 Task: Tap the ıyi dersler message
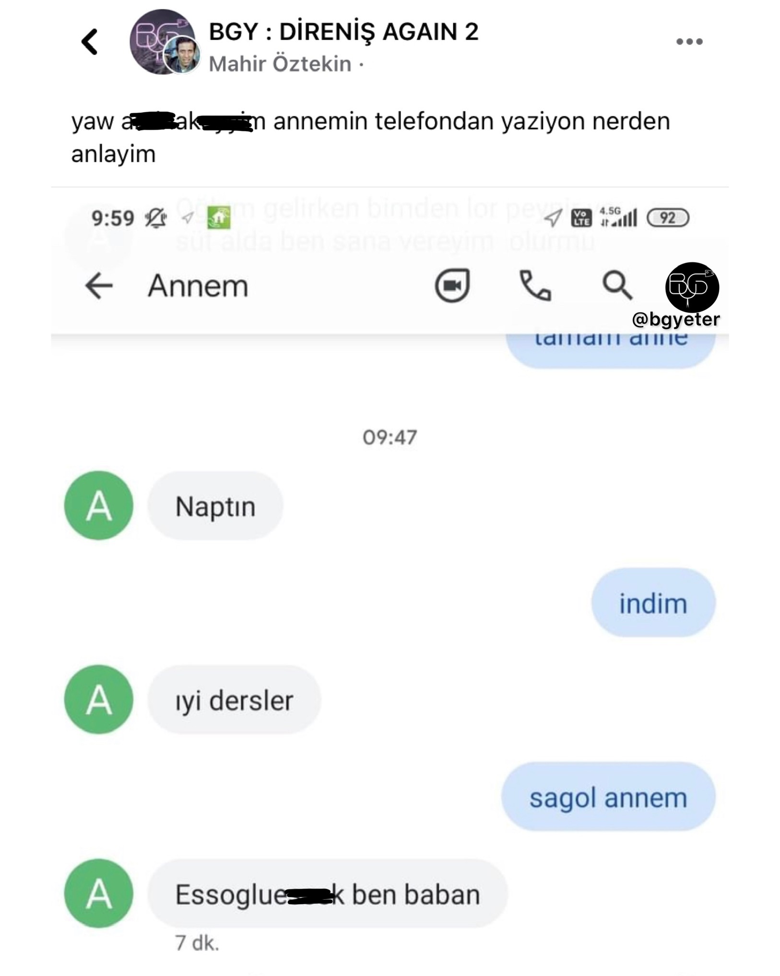[x=234, y=700]
